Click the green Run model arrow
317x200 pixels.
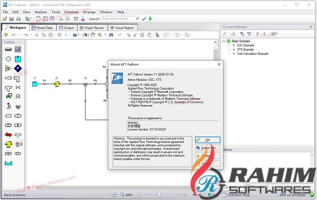pos(150,19)
